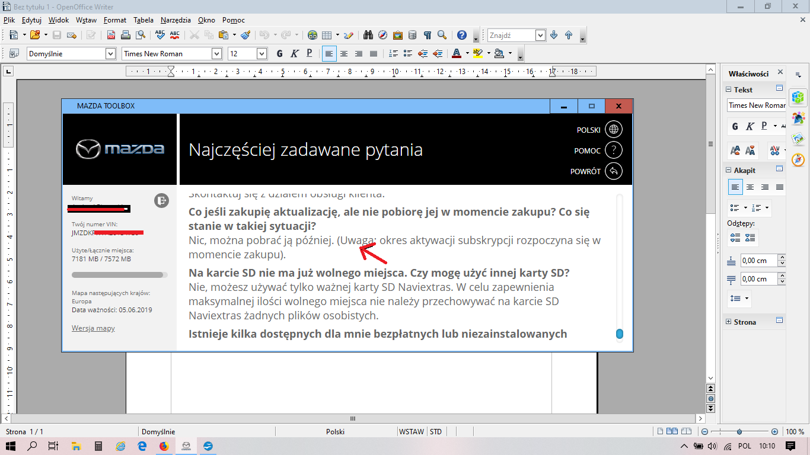Open the font size dropdown

tap(262, 54)
